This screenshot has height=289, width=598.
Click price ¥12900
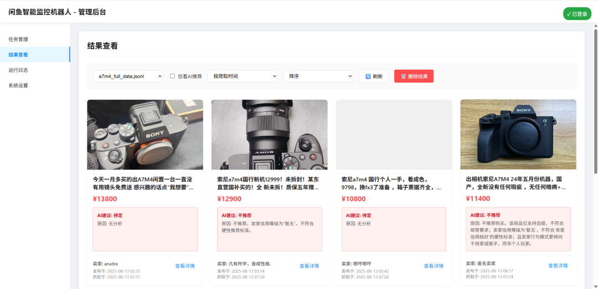click(x=229, y=199)
